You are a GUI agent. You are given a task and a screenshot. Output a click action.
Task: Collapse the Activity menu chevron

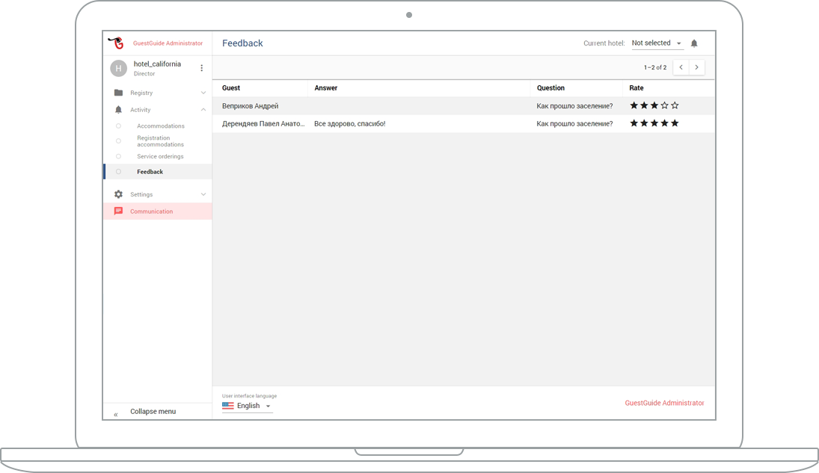pyautogui.click(x=203, y=110)
